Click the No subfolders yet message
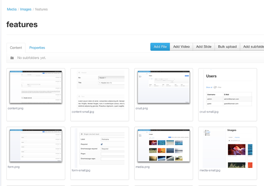Image resolution: width=264 pixels, height=186 pixels. pyautogui.click(x=31, y=58)
